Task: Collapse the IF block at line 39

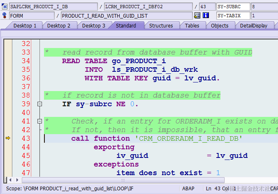Action: point(40,104)
